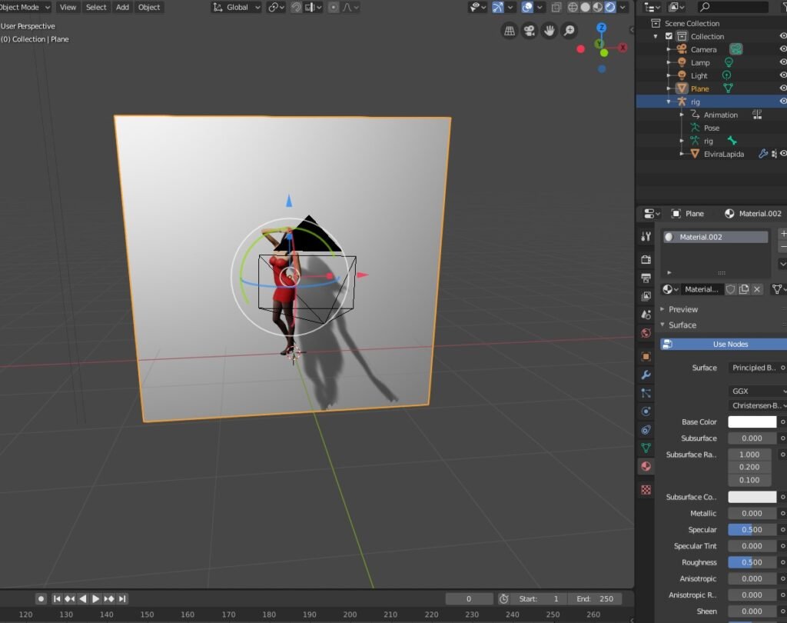Screen dimensions: 787x623
Task: Open the Modifier properties wrench tab
Action: pos(646,375)
